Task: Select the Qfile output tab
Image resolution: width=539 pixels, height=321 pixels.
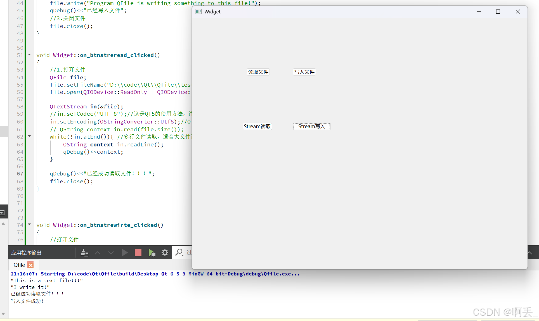Action: click(19, 265)
